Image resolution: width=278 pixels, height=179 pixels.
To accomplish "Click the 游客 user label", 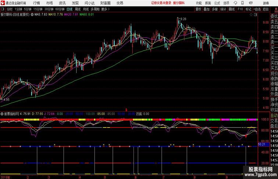I will [x=266, y=3].
